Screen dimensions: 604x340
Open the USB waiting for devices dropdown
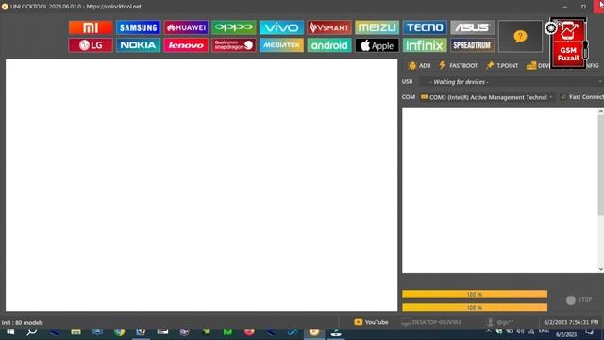[x=511, y=82]
